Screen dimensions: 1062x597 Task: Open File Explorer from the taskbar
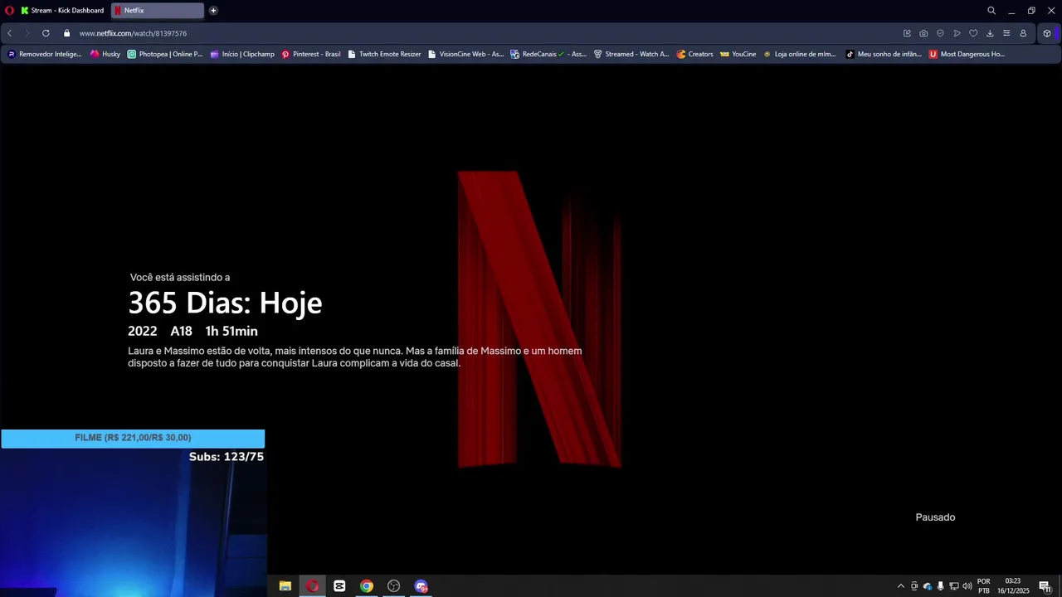[x=285, y=586]
